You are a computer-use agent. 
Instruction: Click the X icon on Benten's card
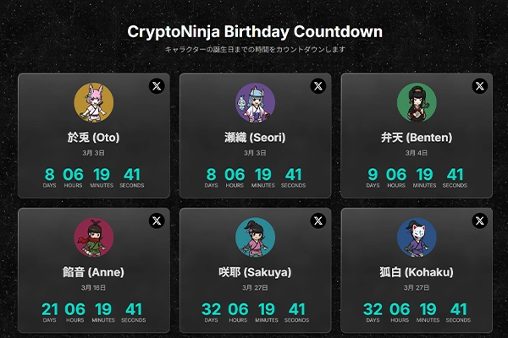tap(480, 85)
